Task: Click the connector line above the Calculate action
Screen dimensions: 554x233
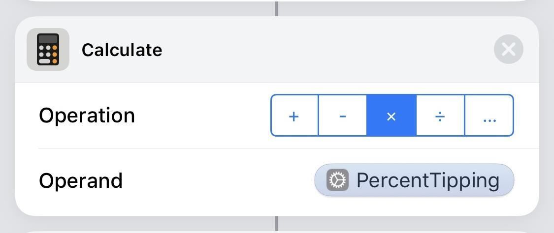Action: [277, 9]
